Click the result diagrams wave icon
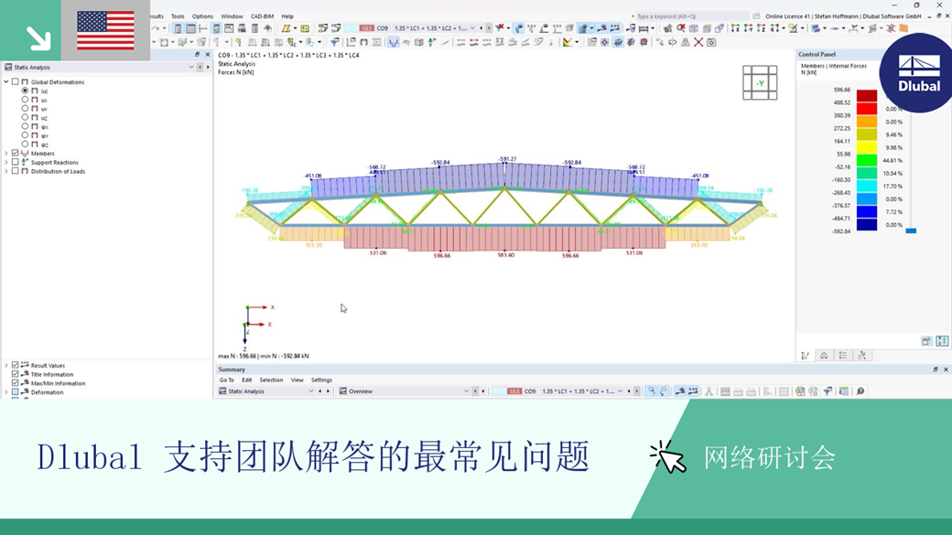The image size is (952, 535). [x=393, y=42]
